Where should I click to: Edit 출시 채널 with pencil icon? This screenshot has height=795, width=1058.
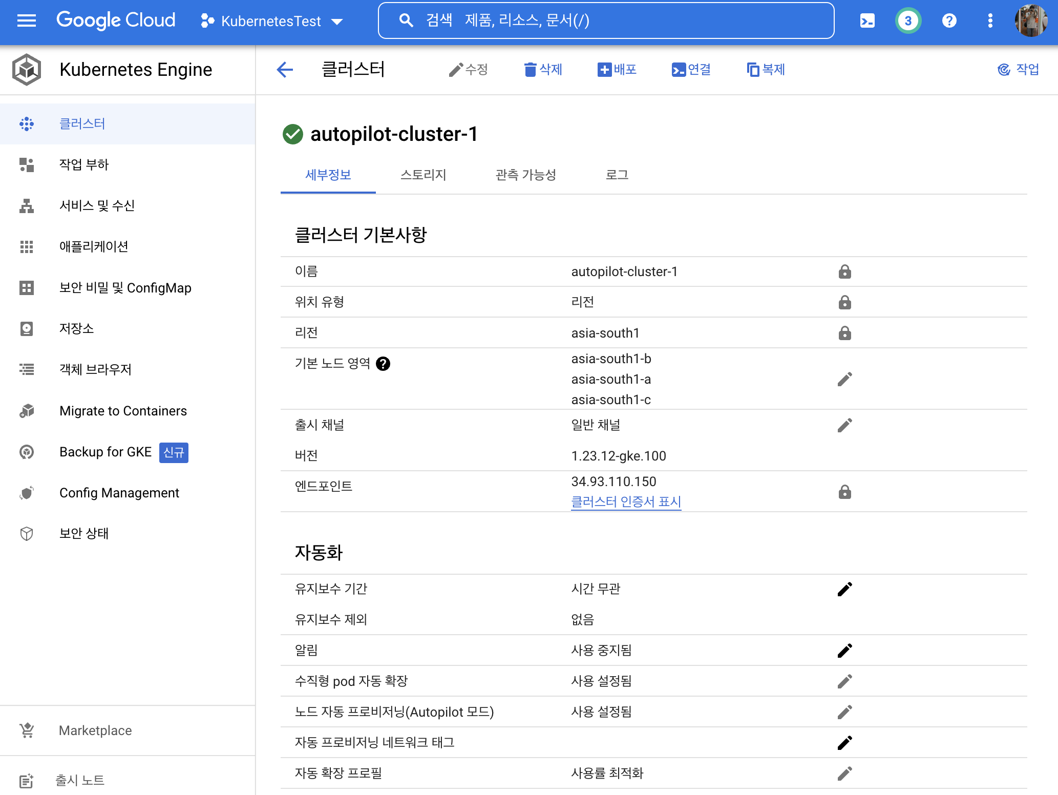pyautogui.click(x=845, y=425)
